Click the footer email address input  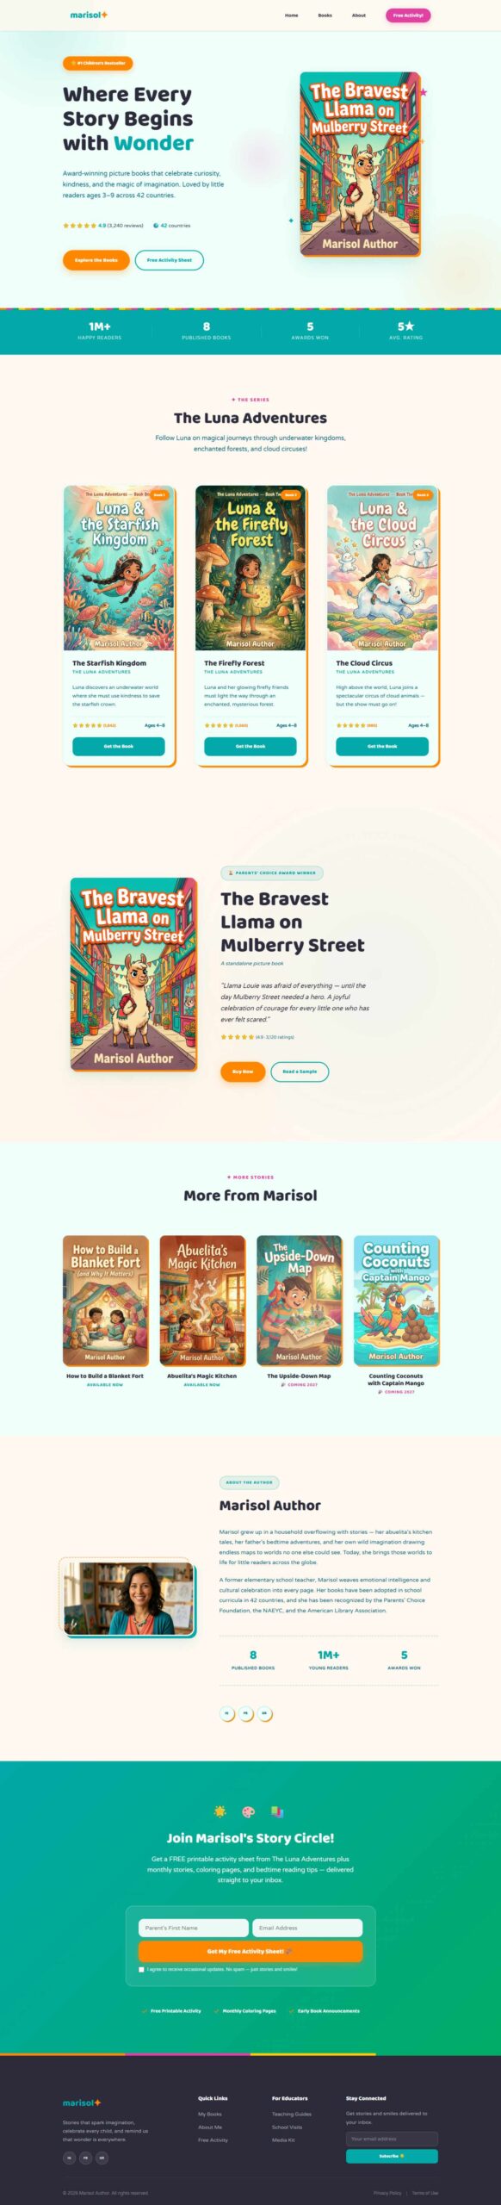(392, 2138)
